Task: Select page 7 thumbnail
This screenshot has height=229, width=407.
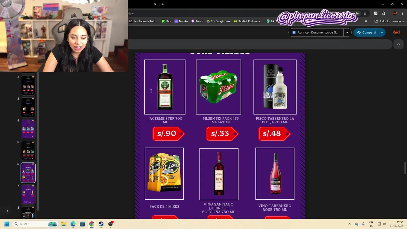Action: 28,194
